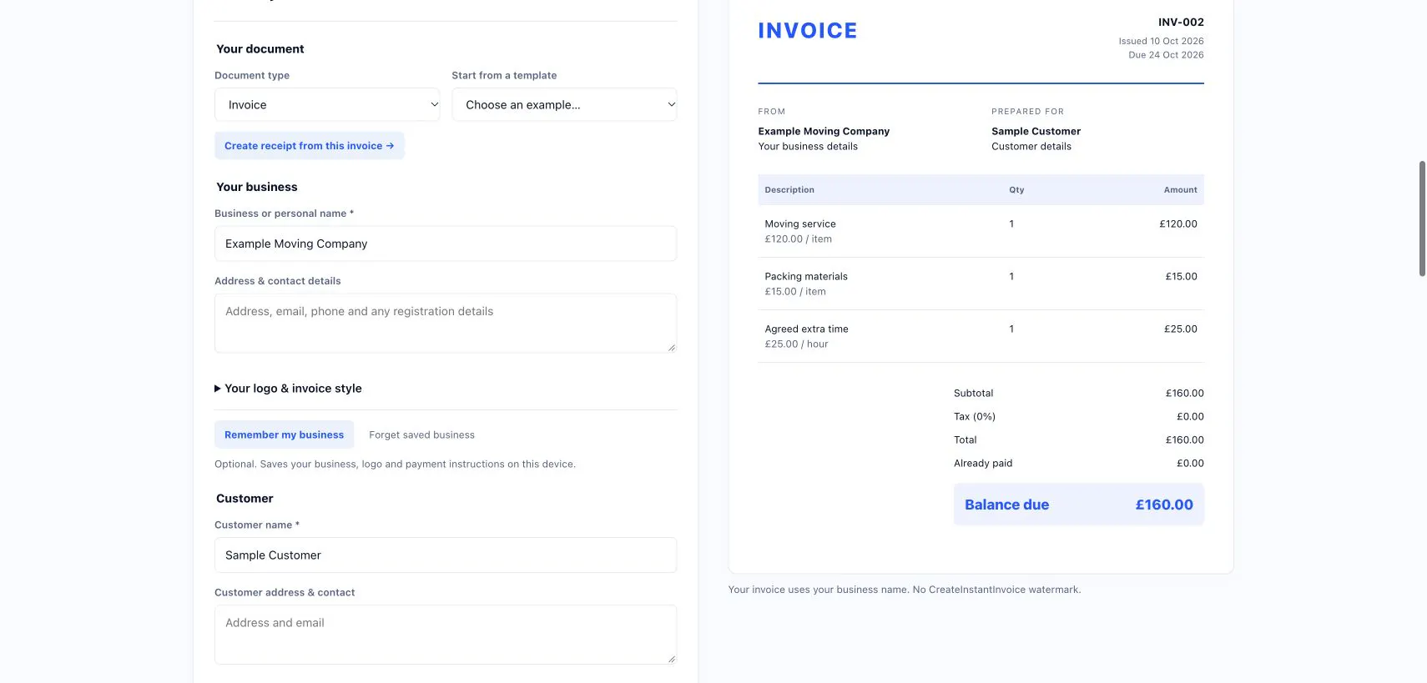Click the Your business details text in preview

pos(808,147)
